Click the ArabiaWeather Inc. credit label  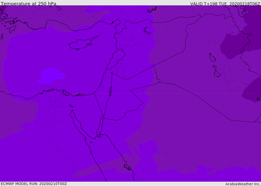pyautogui.click(x=243, y=184)
